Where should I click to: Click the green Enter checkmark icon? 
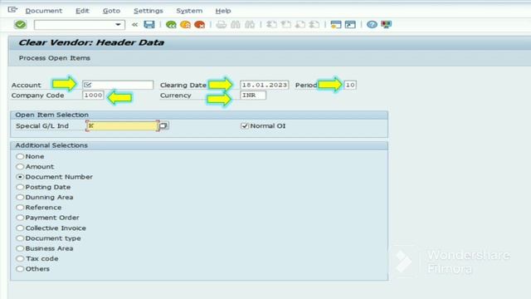20,24
